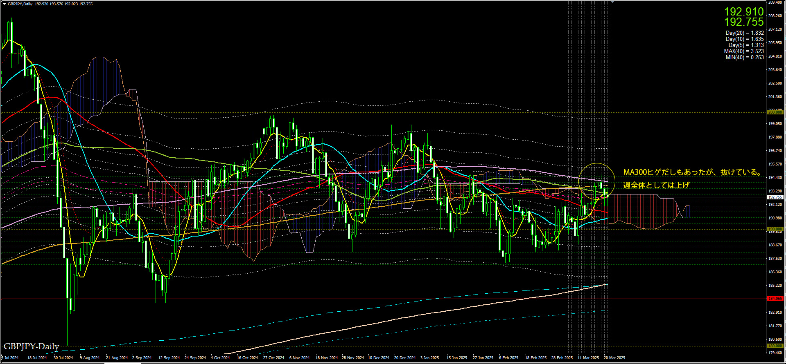This screenshot has height=364, width=786.
Task: Click the 18 Jul 2024 date label
Action: tap(37, 358)
